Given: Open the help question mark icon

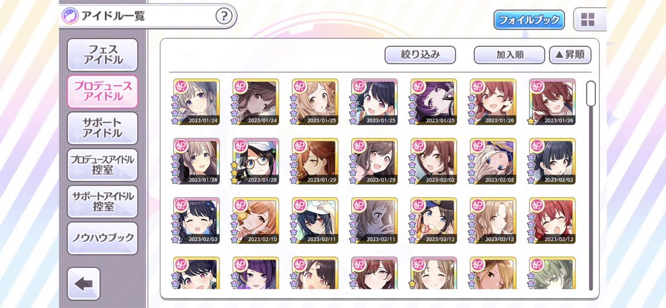Looking at the screenshot, I should (x=224, y=17).
